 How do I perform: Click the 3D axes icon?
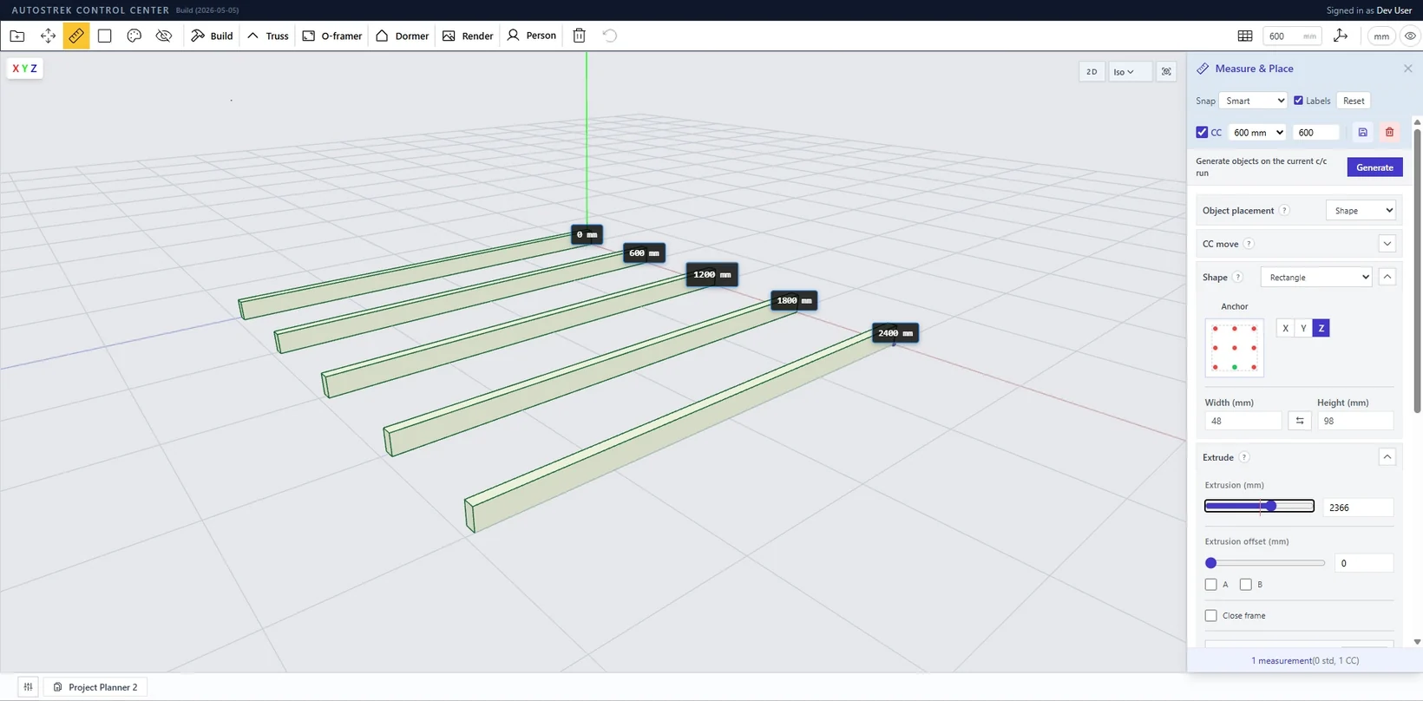1341,36
